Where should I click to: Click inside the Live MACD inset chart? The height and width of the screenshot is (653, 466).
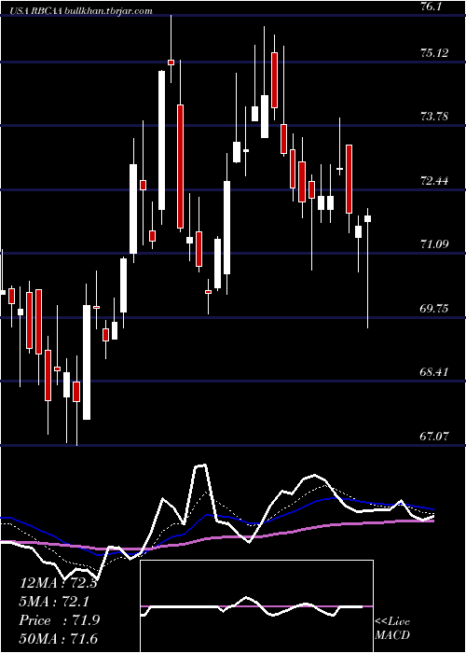(x=256, y=606)
